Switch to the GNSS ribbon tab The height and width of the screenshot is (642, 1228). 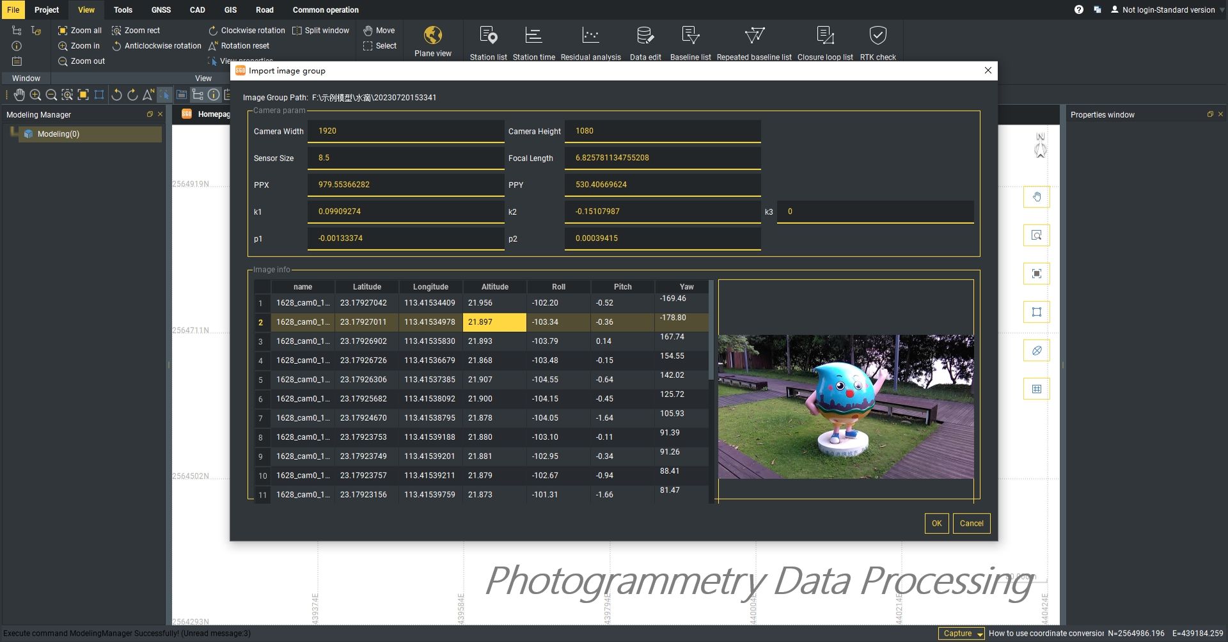tap(161, 10)
